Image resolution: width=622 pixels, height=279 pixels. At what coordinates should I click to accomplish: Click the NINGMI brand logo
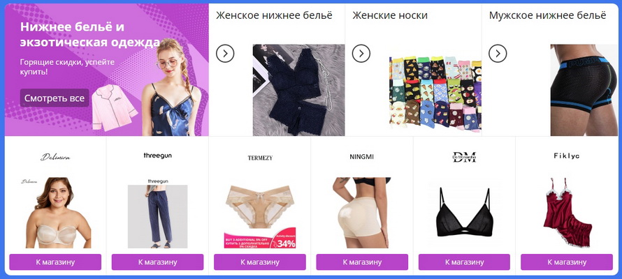[362, 157]
